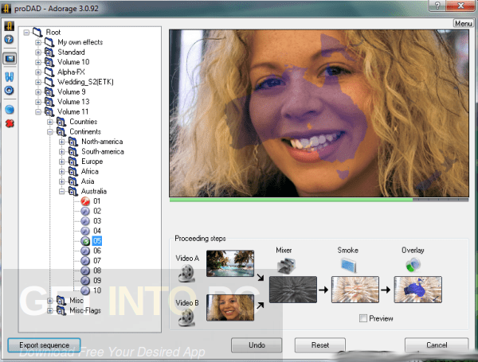The height and width of the screenshot is (362, 478).
Task: Click the Root folder icon
Action: tap(37, 32)
